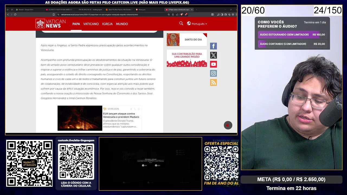The height and width of the screenshot is (195, 347).
Task: Close the O Papa sobre a Venezuela tab
Action: 192,9
